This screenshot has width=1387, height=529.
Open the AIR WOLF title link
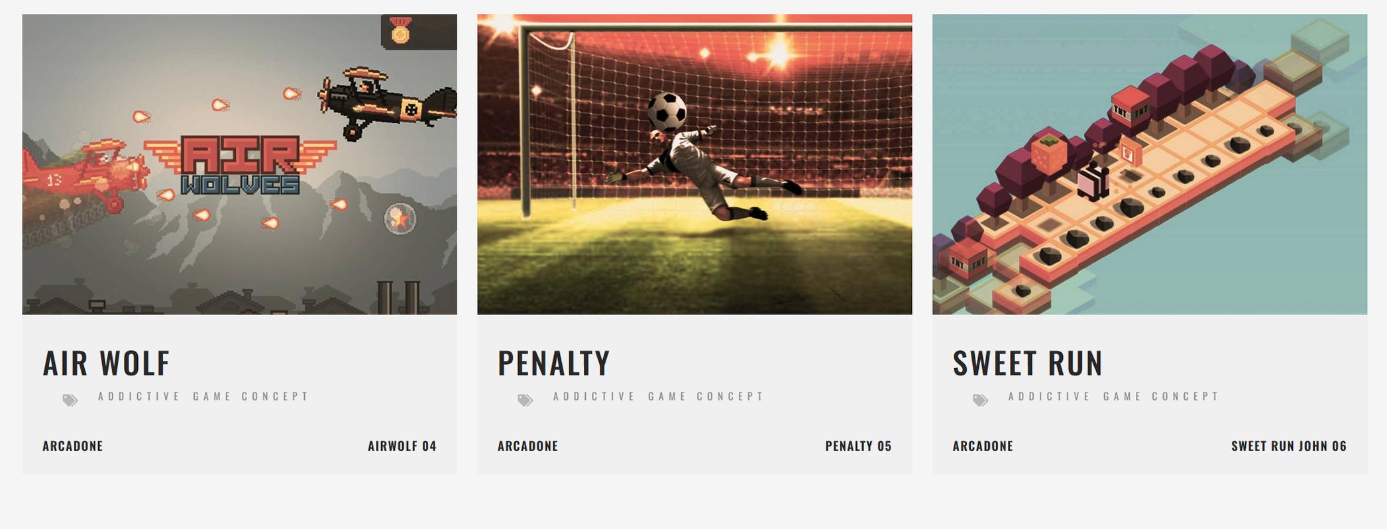click(107, 363)
